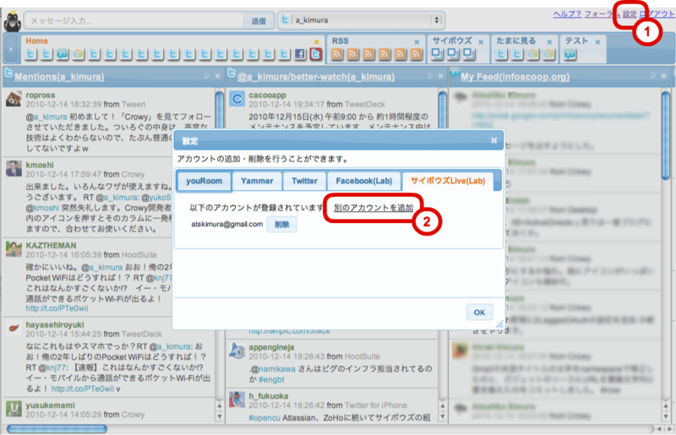Image resolution: width=676 pixels, height=435 pixels.
Task: Close the Home tab group
Action: point(316,42)
